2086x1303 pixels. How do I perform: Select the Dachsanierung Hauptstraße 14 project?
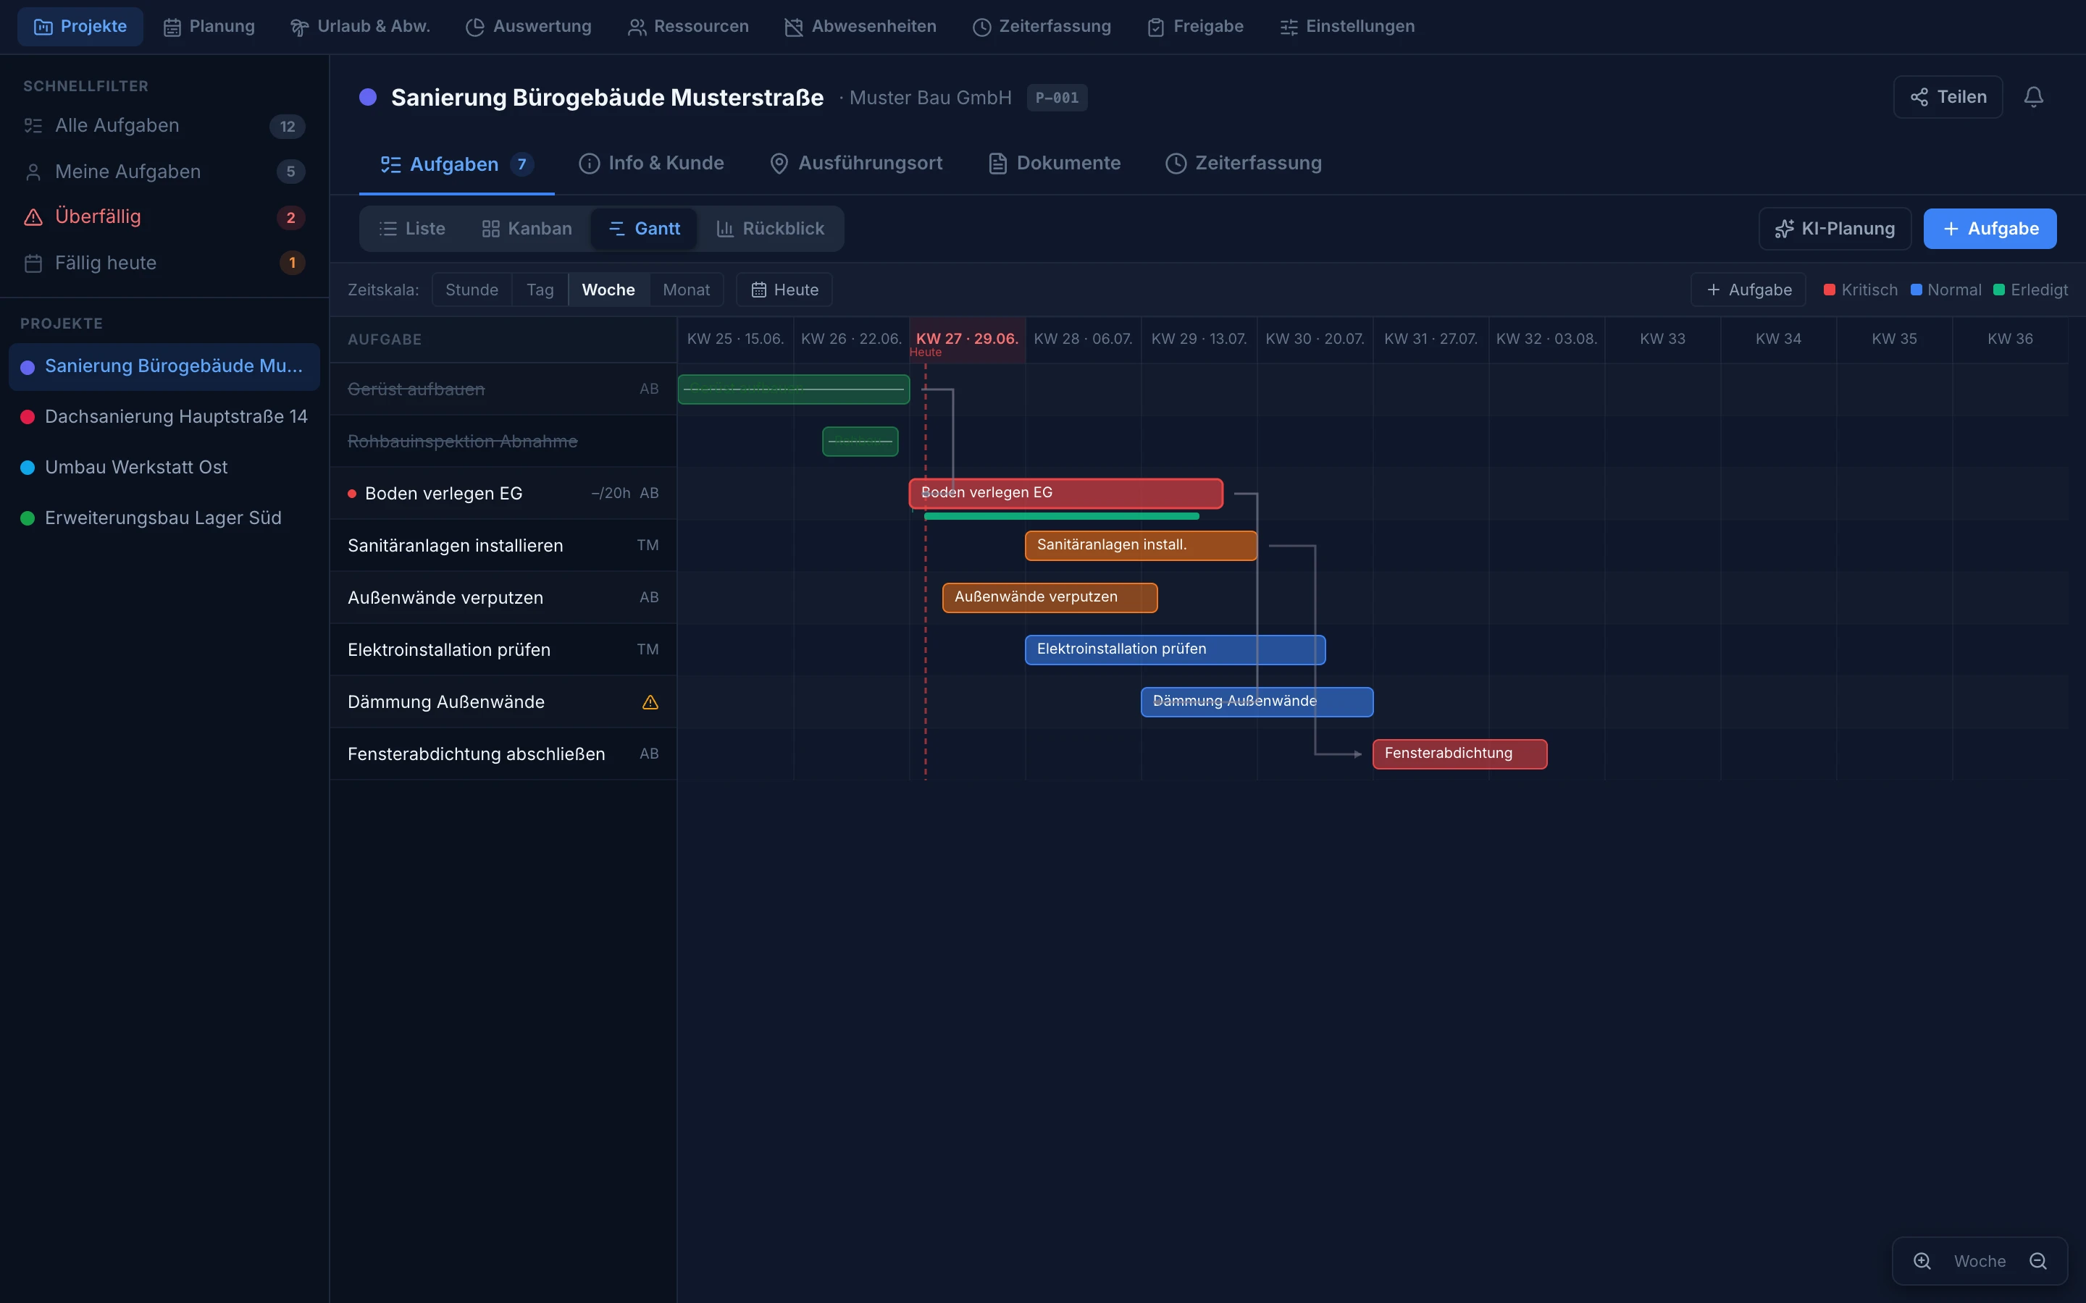[164, 417]
